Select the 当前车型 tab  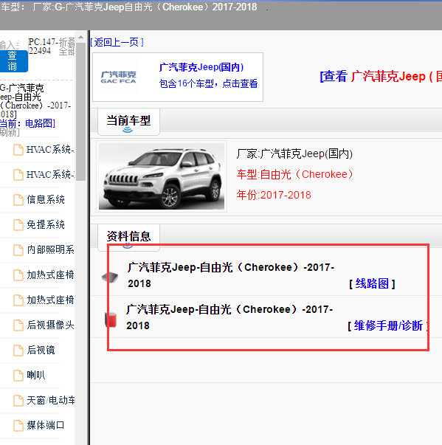tap(128, 121)
